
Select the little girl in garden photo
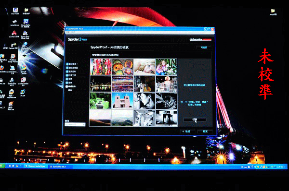(x=166, y=67)
